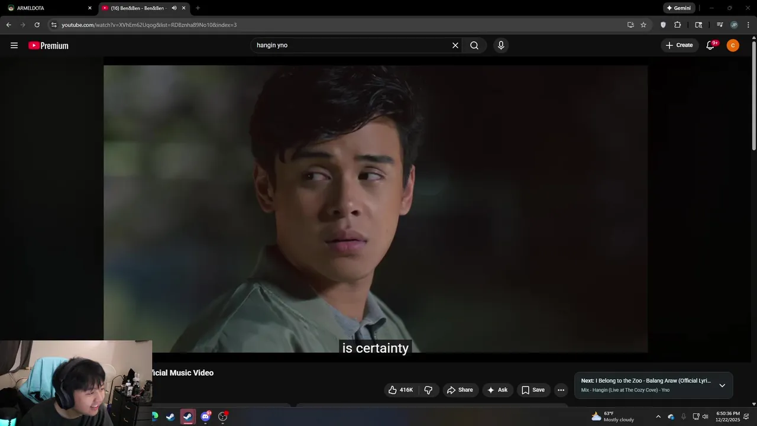
Task: Close the Ben&Ben YouTube tab
Action: pos(184,8)
